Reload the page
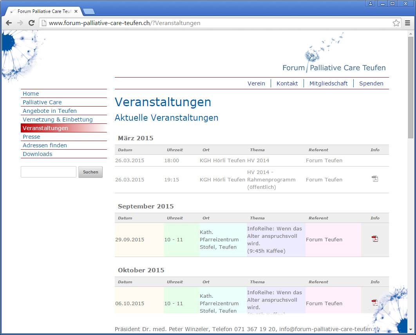 (31, 23)
